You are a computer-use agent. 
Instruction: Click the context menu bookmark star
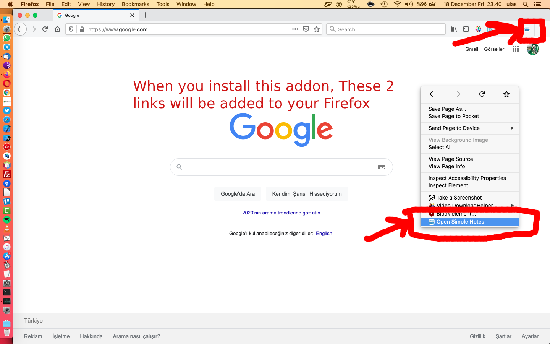[506, 94]
